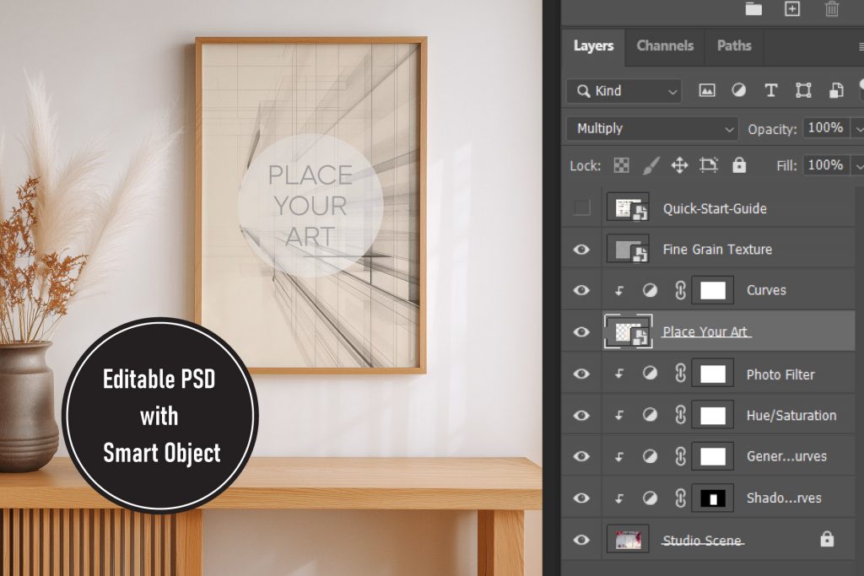Click Fine Grain Texture layer thumbnail
The height and width of the screenshot is (576, 864).
point(628,250)
